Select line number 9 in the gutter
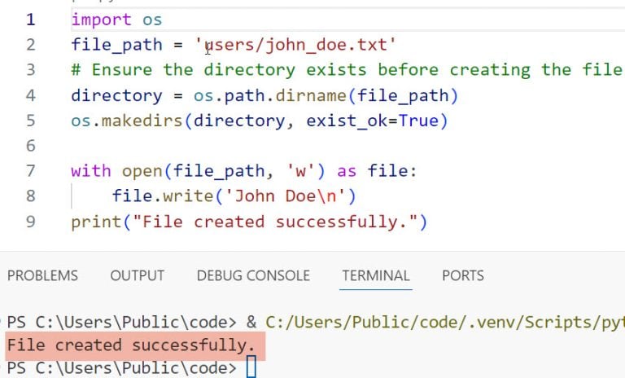This screenshot has height=378, width=625. (x=31, y=222)
